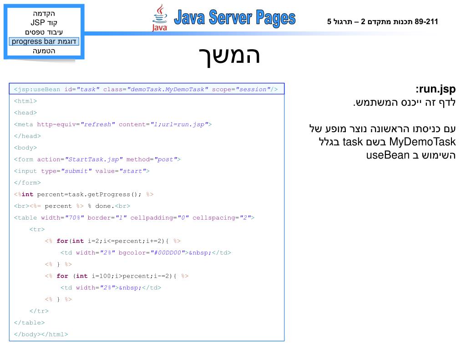Click the input type submit line

(81, 171)
